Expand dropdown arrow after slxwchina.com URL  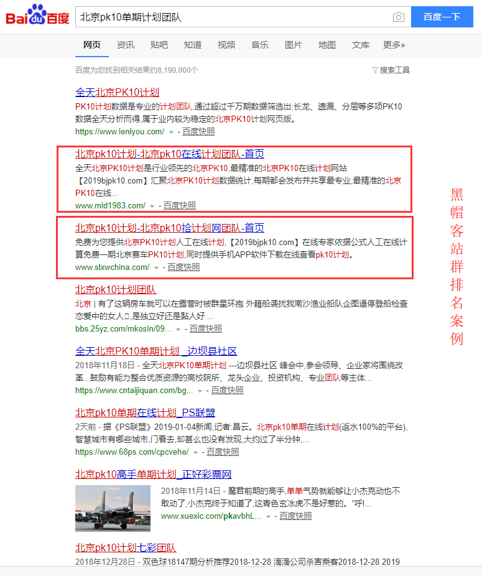(156, 268)
